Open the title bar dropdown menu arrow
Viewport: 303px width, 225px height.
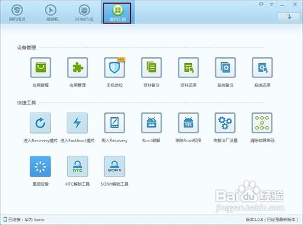[x=271, y=4]
